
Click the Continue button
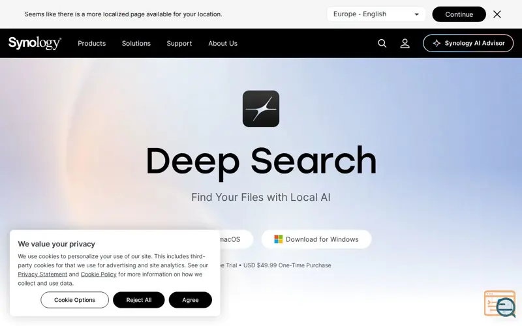pyautogui.click(x=459, y=14)
